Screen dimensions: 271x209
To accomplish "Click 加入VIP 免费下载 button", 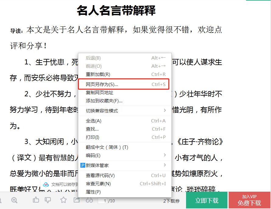I will (x=250, y=200).
